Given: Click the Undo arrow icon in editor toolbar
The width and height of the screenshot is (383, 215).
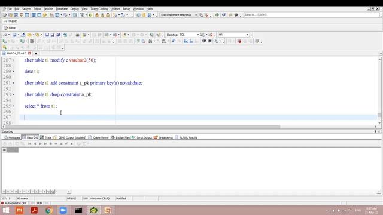Looking at the screenshot, I should point(173,41).
